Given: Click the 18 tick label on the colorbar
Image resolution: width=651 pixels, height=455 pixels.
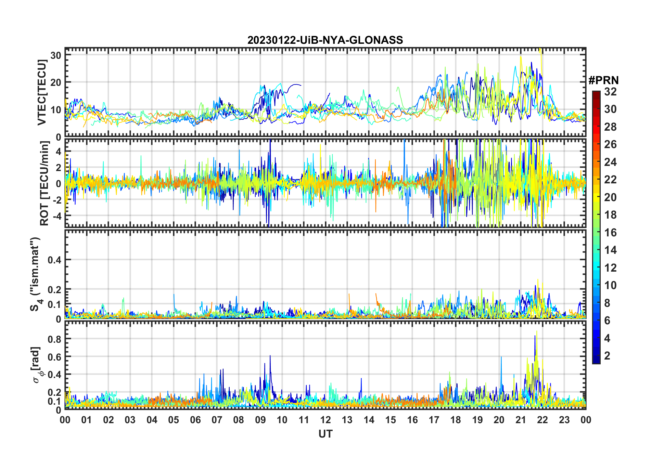Looking at the screenshot, I should click(611, 215).
